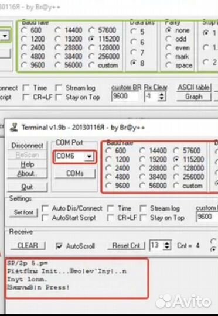
Task: Open ASCII table in back window
Action: [194, 87]
